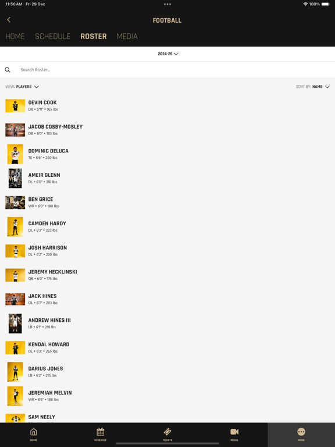Click the FOOTBALL page title

pyautogui.click(x=167, y=20)
